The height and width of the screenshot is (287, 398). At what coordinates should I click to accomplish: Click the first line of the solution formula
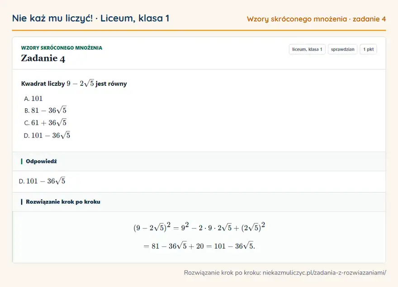[x=199, y=227]
